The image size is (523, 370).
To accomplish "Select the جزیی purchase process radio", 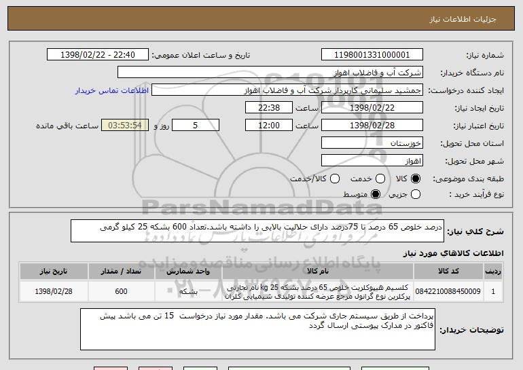I will (415, 194).
